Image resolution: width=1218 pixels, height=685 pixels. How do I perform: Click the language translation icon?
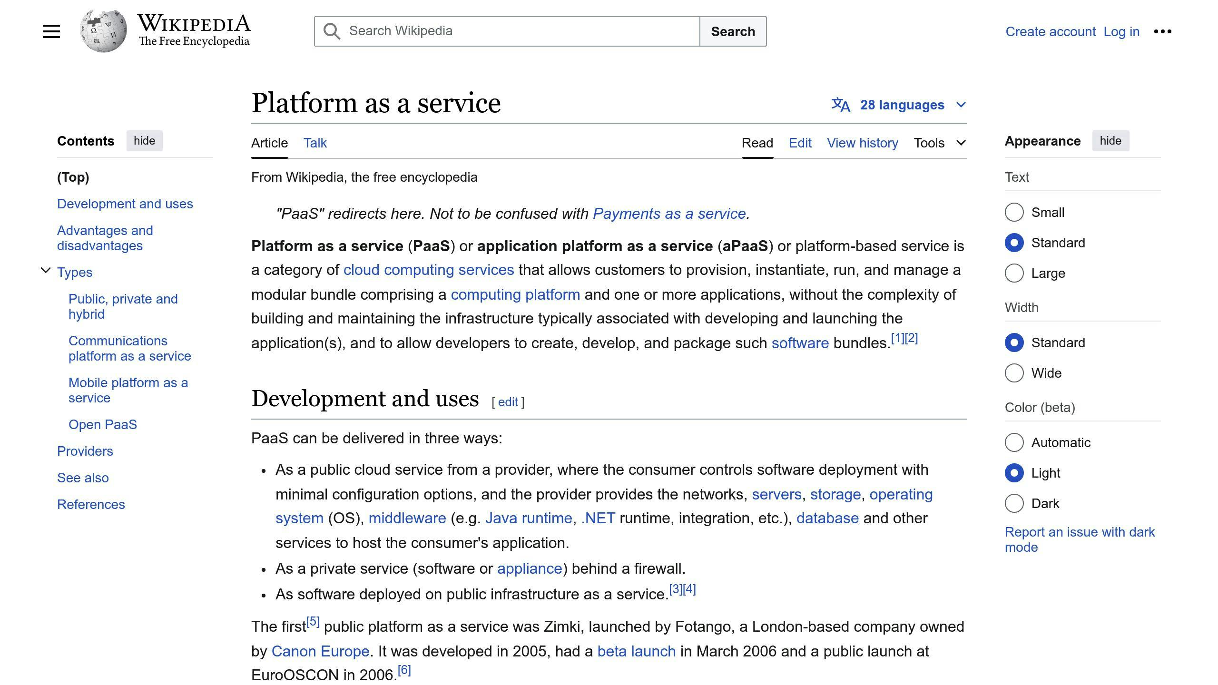(x=841, y=105)
